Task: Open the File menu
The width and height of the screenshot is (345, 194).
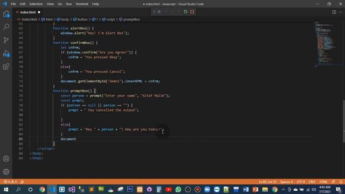Action: pos(13,4)
